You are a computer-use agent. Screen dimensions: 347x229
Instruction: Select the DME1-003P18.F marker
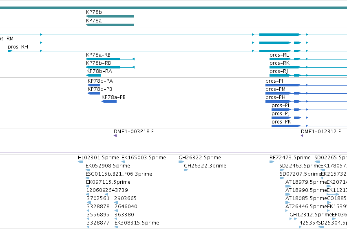[115, 136]
